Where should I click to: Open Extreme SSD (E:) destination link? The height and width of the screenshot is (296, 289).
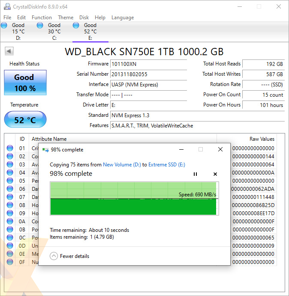167,165
